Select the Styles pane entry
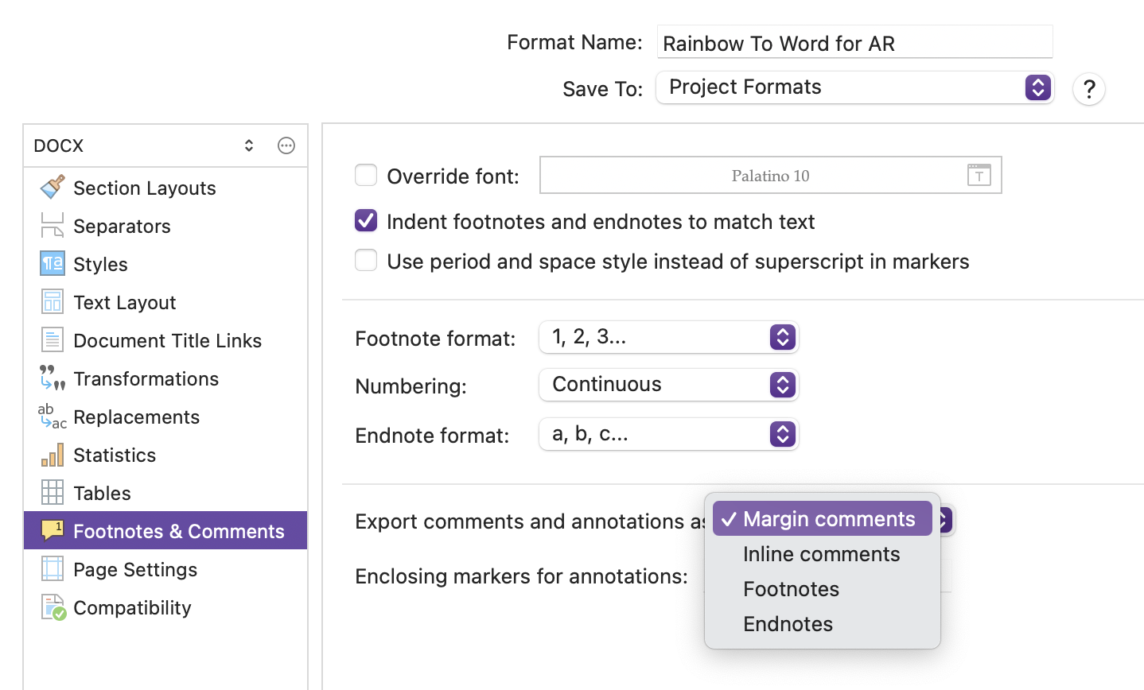 (x=165, y=264)
